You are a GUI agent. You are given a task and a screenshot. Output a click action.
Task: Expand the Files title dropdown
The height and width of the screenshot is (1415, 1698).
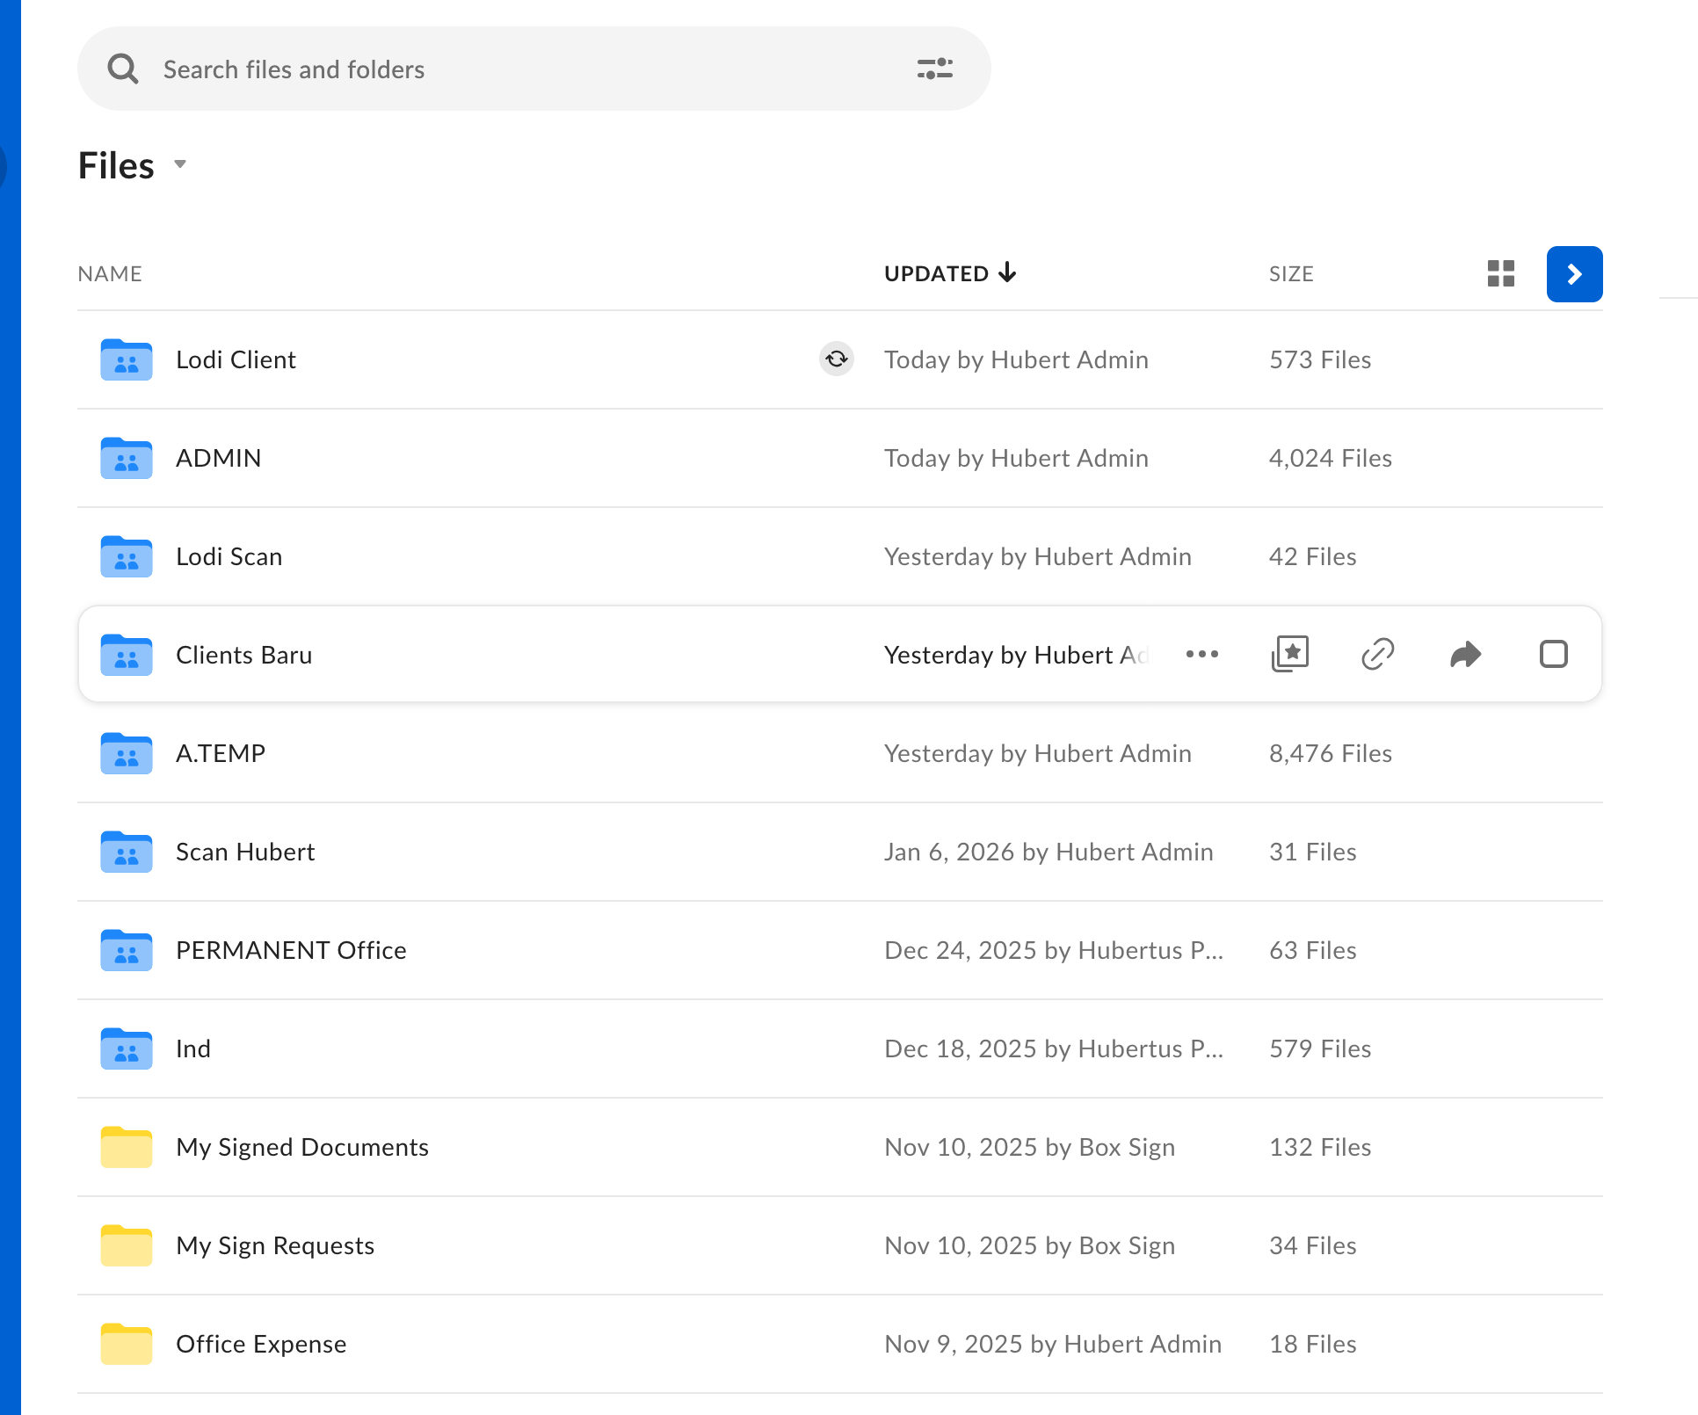[180, 164]
